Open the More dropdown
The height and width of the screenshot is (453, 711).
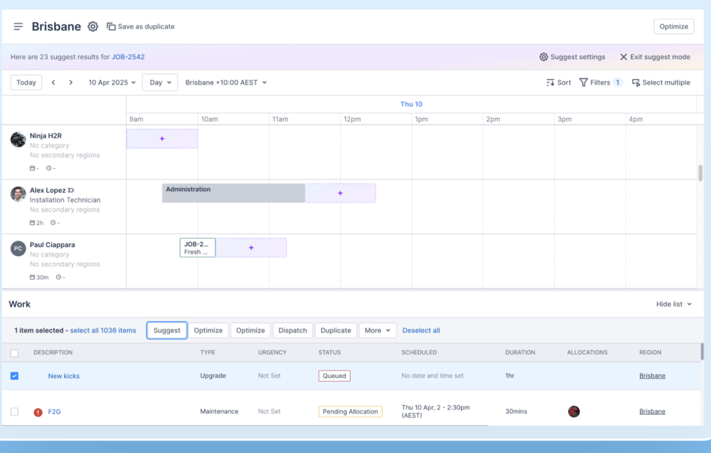378,330
